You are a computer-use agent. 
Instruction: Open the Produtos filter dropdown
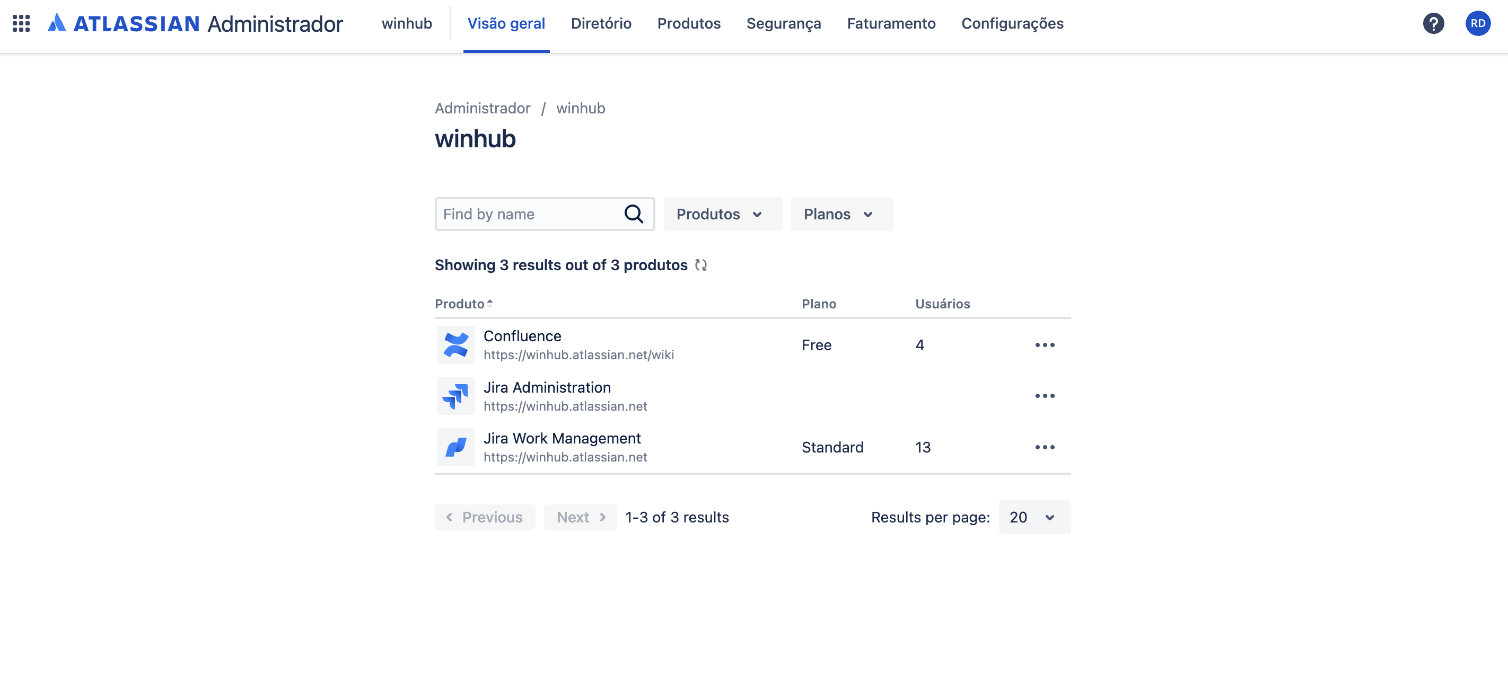722,214
